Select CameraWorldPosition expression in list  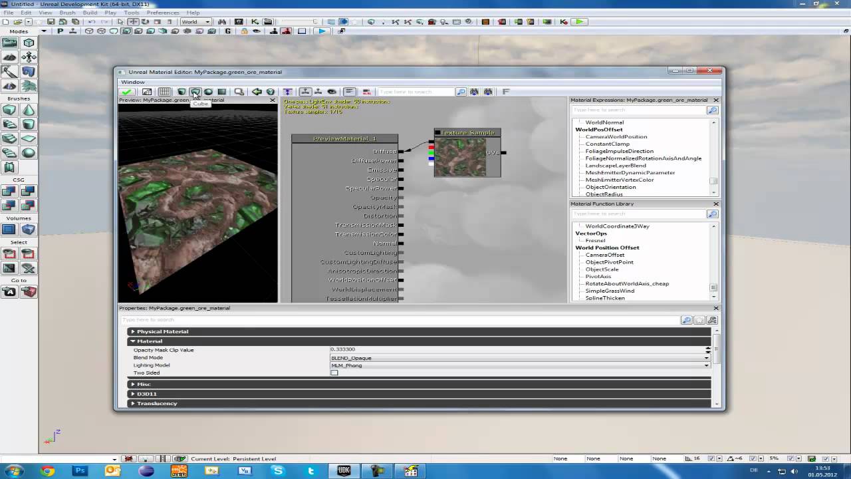616,136
